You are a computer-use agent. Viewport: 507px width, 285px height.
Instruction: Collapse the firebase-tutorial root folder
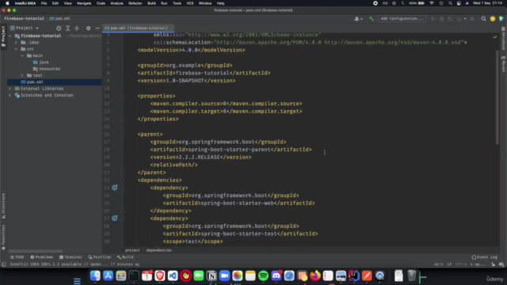10,36
